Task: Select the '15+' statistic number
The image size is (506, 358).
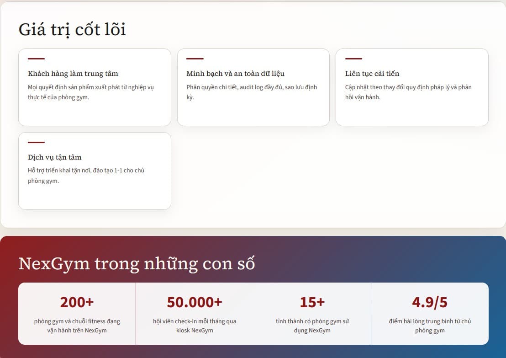Action: (312, 302)
